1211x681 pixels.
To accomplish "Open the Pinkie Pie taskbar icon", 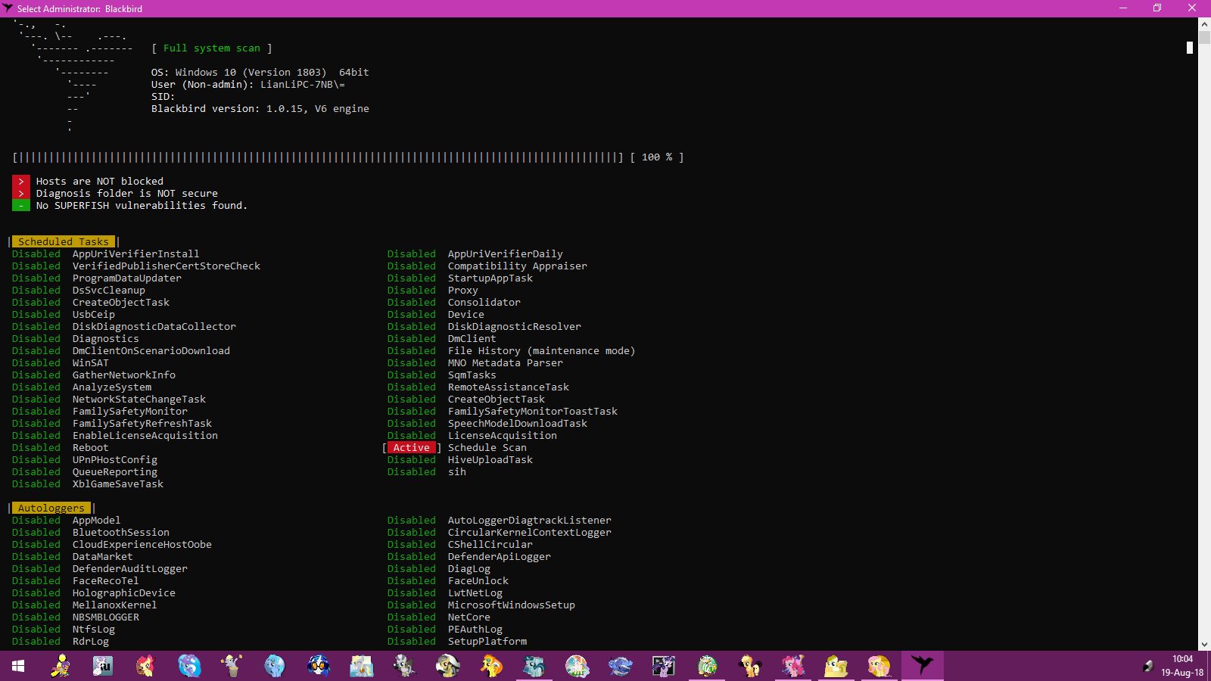I will click(793, 666).
